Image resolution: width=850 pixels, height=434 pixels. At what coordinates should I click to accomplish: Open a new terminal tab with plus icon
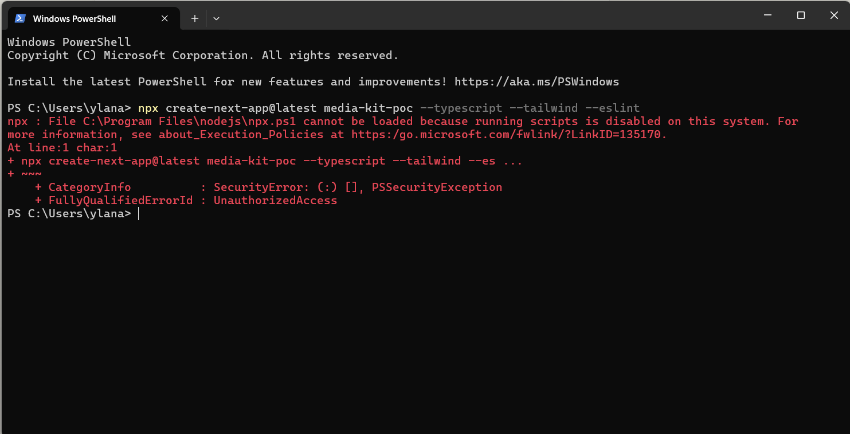pos(194,18)
